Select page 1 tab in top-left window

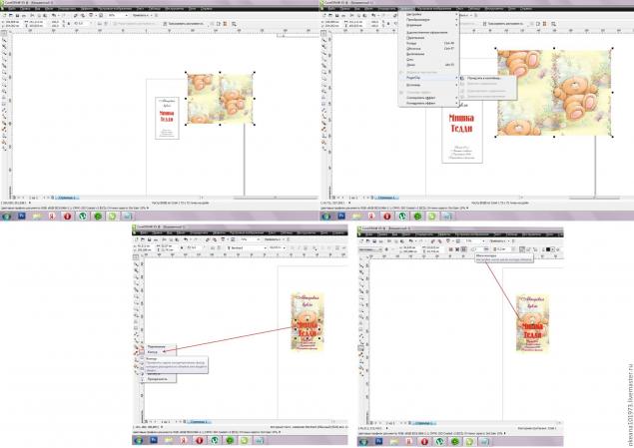point(67,198)
